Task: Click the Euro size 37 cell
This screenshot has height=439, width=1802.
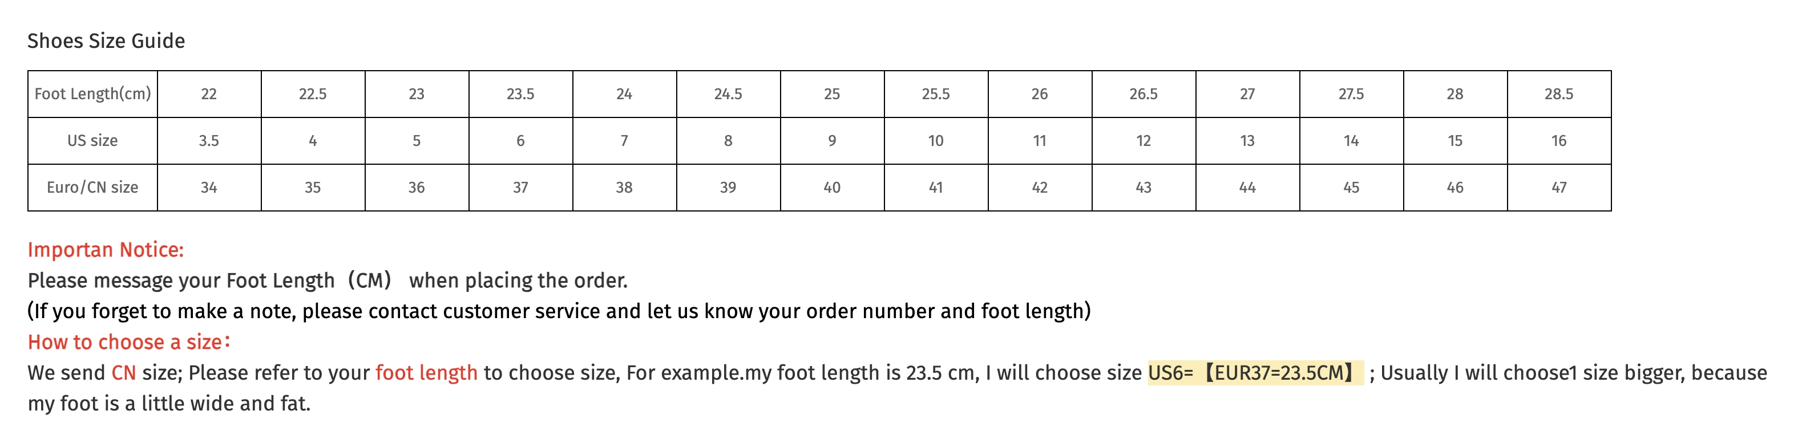Action: click(520, 188)
